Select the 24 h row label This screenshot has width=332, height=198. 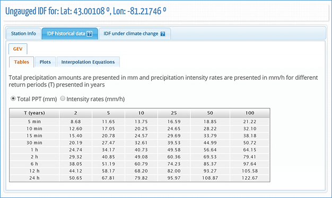click(34, 178)
